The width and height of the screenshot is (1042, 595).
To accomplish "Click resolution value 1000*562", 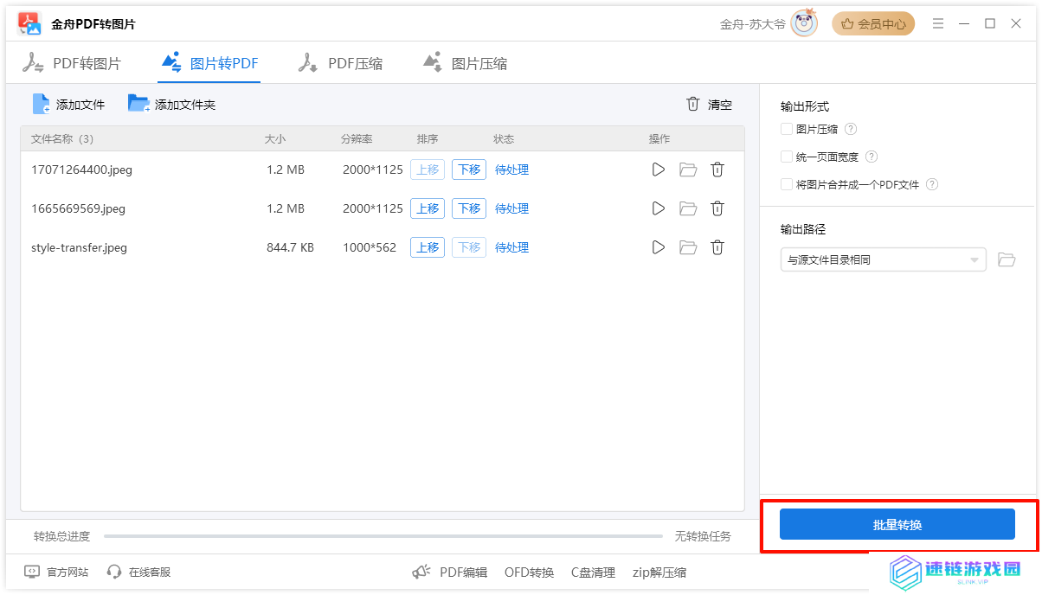I will point(370,247).
